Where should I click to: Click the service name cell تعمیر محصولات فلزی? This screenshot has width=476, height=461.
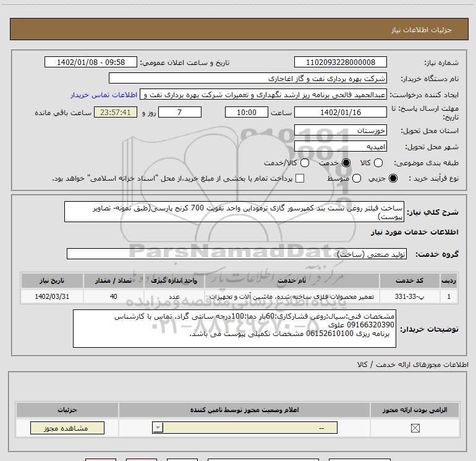[x=292, y=296]
